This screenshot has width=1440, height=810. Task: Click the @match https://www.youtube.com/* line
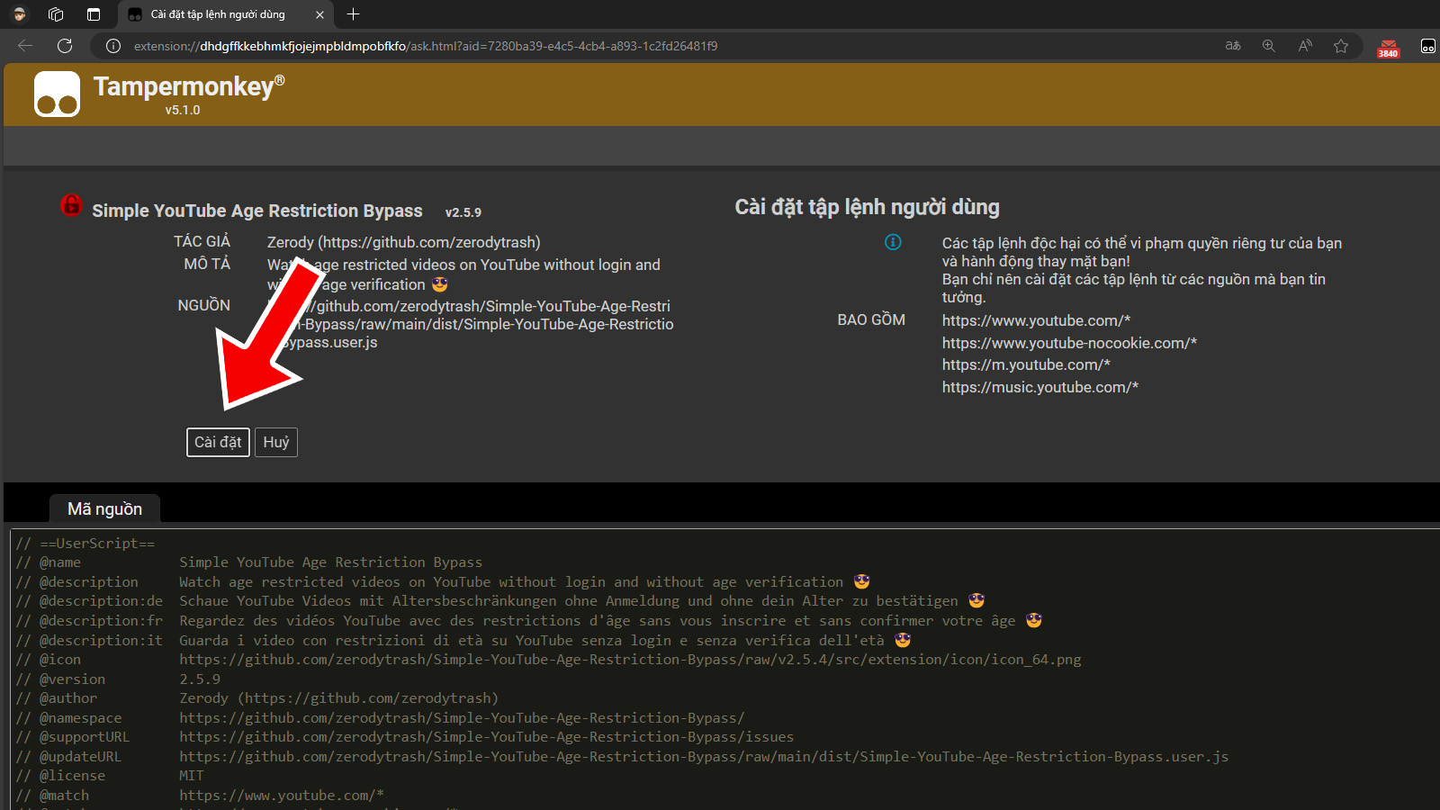[200, 796]
